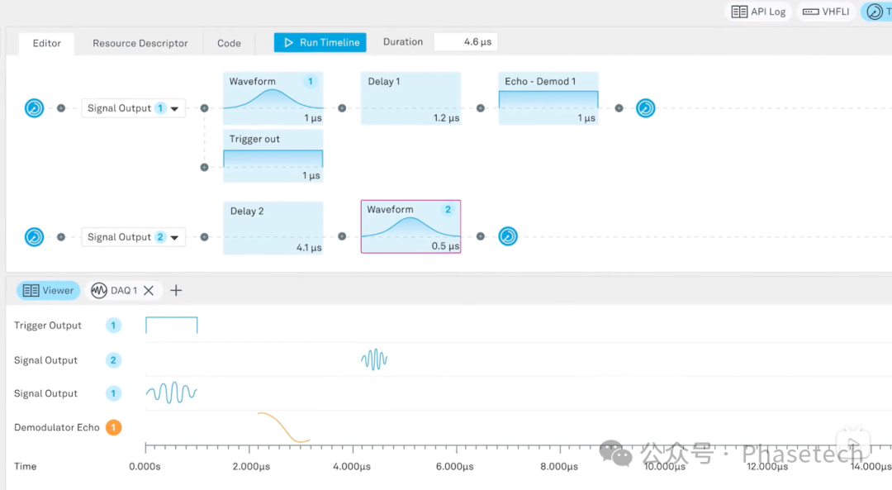This screenshot has width=892, height=490.
Task: Click the Duration input field
Action: (466, 42)
